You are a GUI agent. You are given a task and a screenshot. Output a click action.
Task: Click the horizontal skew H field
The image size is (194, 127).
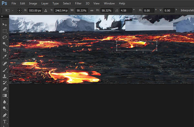149,11
